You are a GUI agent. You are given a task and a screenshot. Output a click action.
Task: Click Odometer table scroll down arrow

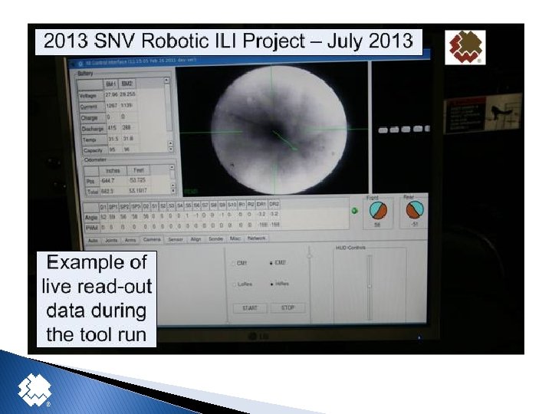[x=173, y=190]
